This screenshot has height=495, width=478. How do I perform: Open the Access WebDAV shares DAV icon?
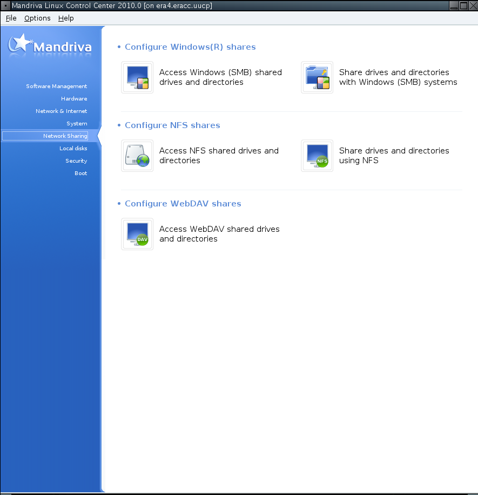137,234
